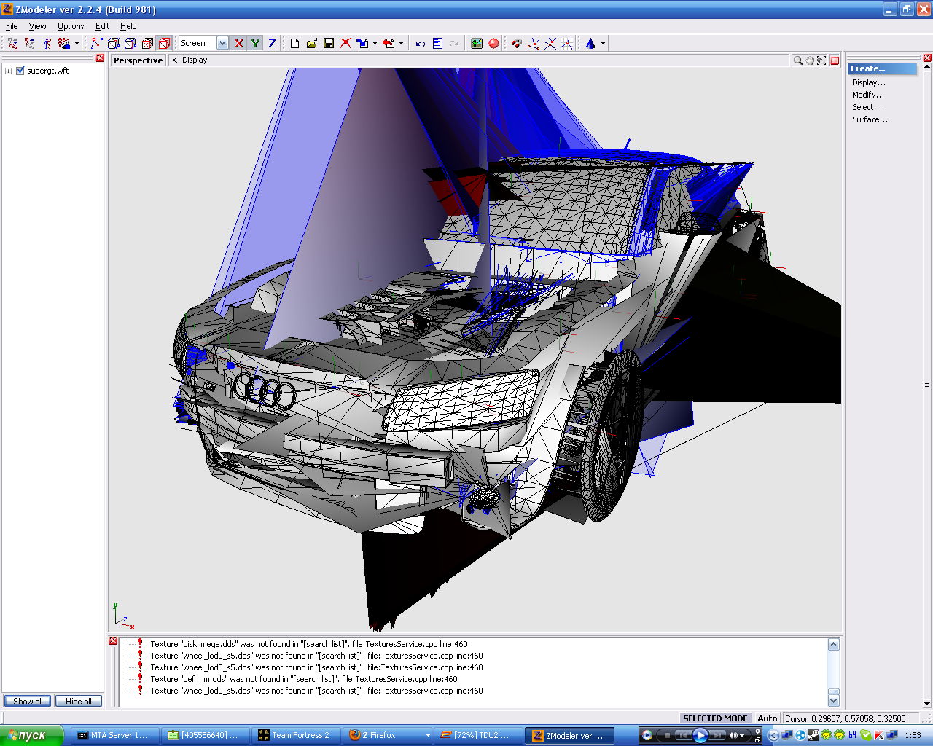This screenshot has height=746, width=933.
Task: Click the Undo arrow icon
Action: point(421,43)
